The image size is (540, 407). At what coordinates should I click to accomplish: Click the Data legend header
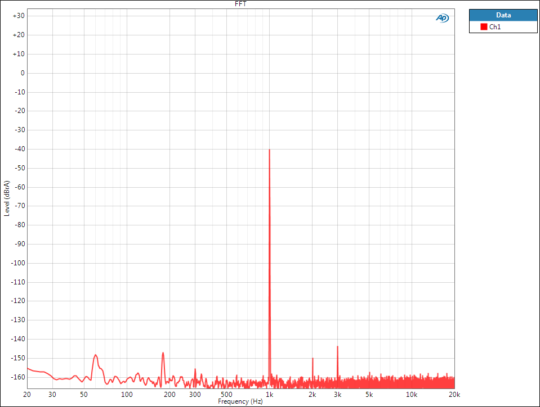[503, 15]
